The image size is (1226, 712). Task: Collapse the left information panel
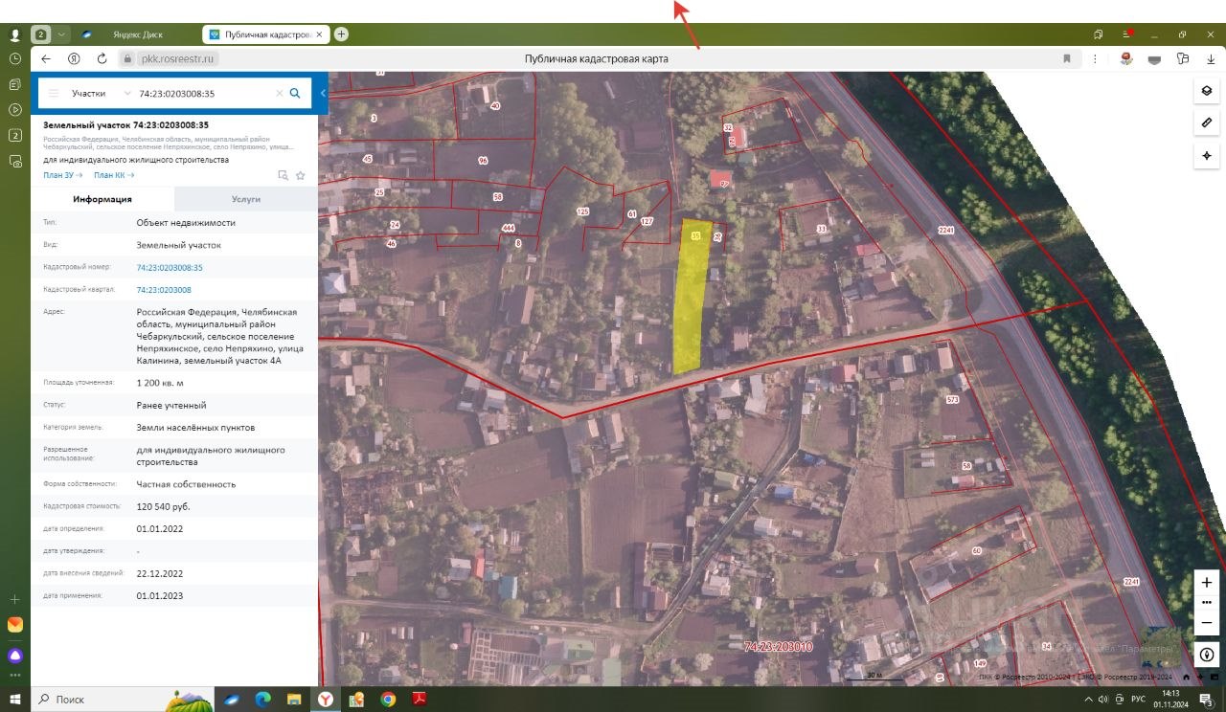[324, 93]
